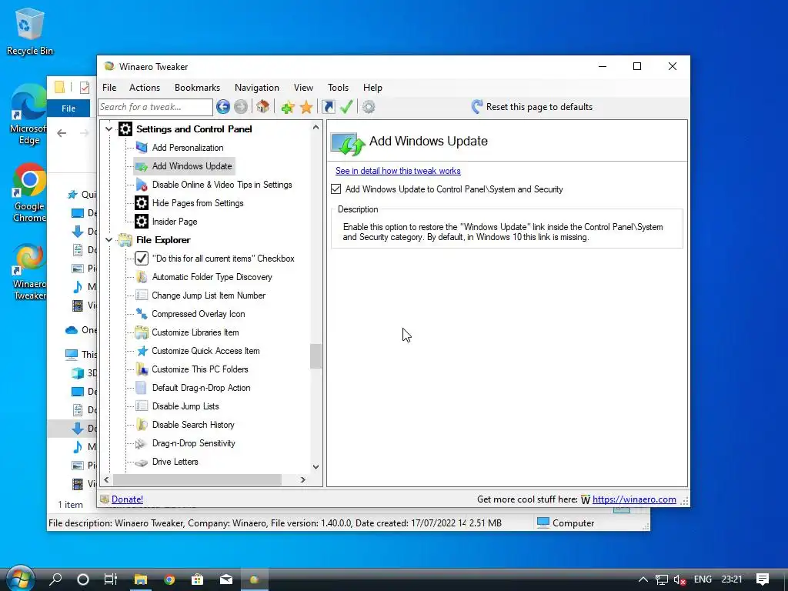Click the Donate! link
Image resolution: width=788 pixels, height=591 pixels.
tap(127, 499)
